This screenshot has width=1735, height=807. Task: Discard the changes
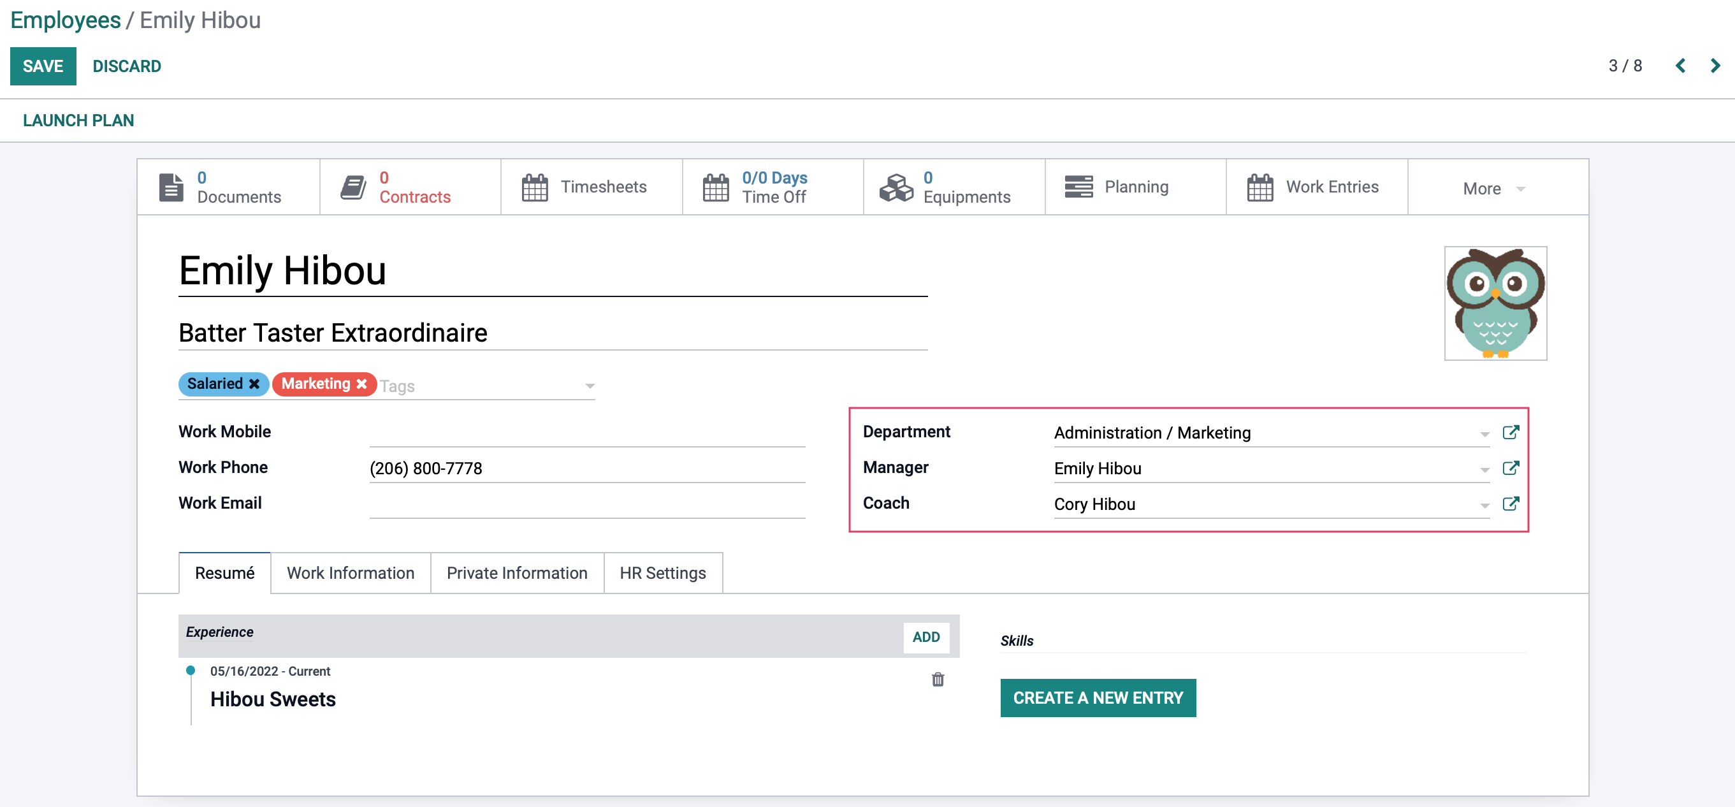[127, 66]
